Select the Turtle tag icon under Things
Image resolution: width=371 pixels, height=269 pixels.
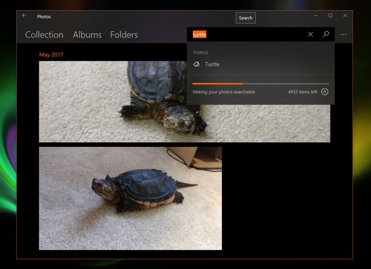pyautogui.click(x=197, y=64)
